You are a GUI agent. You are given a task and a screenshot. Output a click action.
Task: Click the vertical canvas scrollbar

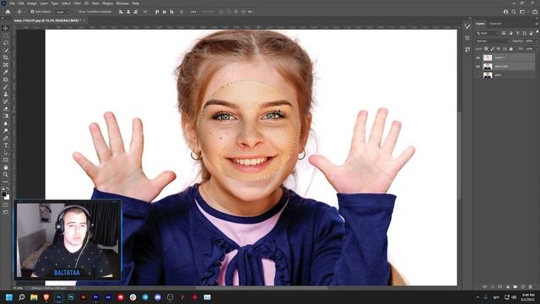(x=459, y=155)
